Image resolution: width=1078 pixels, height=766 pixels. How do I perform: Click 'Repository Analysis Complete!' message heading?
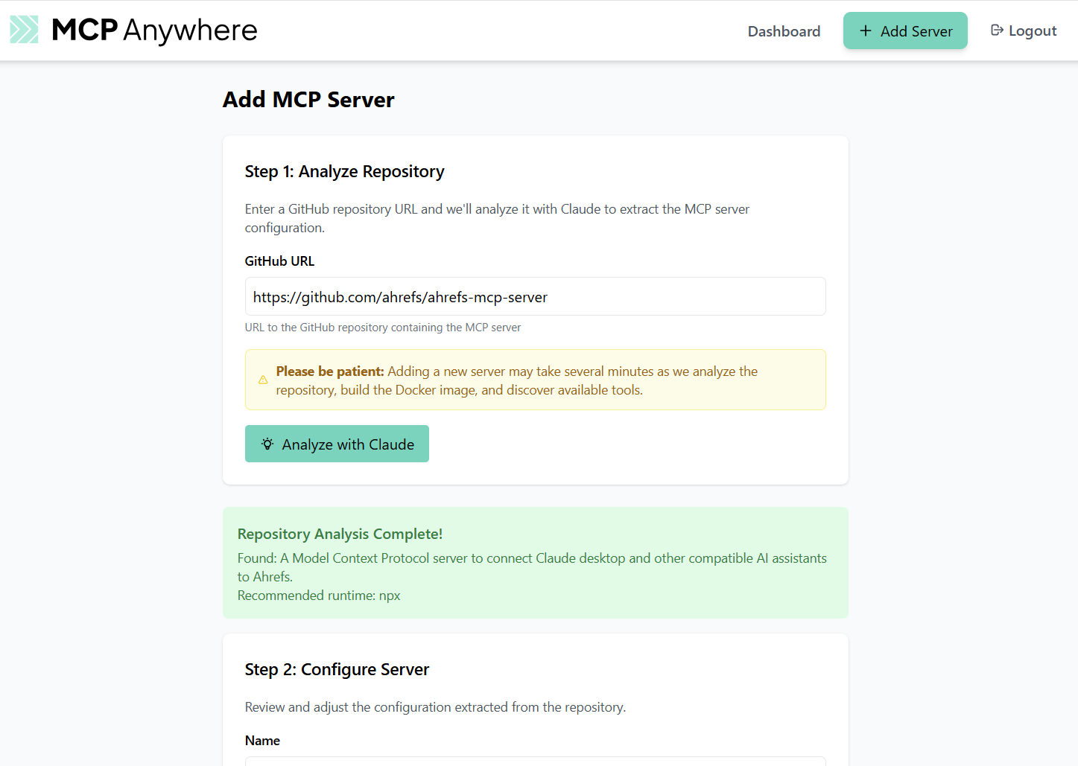point(340,534)
